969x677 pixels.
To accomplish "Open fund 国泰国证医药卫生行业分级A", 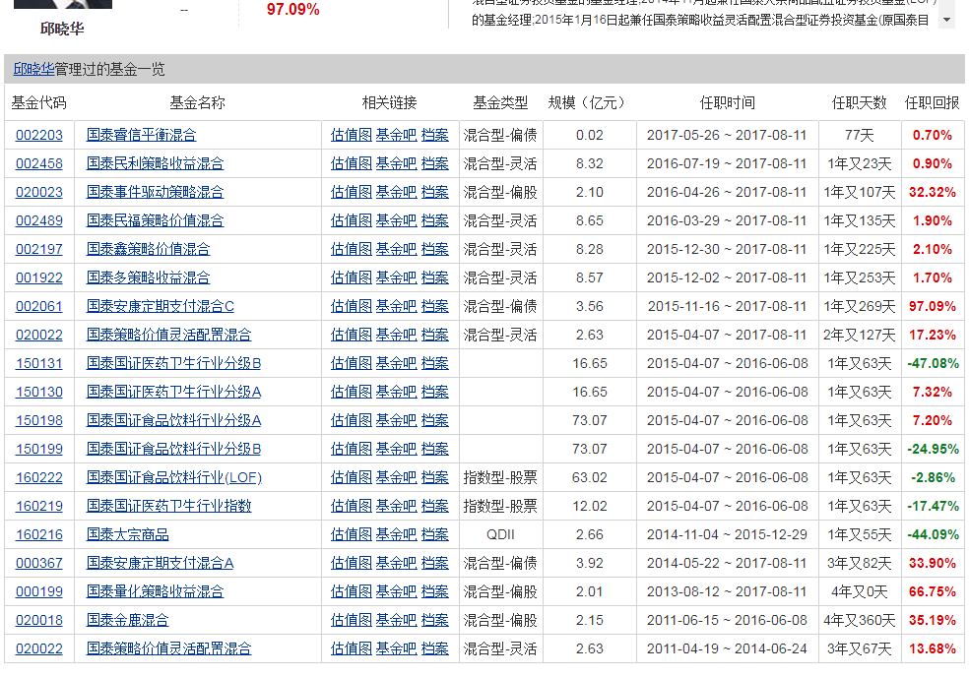I will (173, 392).
